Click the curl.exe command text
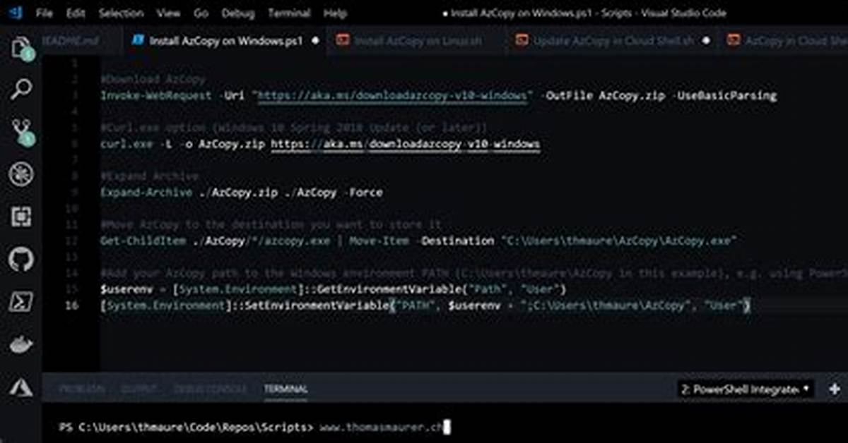The height and width of the screenshot is (443, 848). [126, 144]
